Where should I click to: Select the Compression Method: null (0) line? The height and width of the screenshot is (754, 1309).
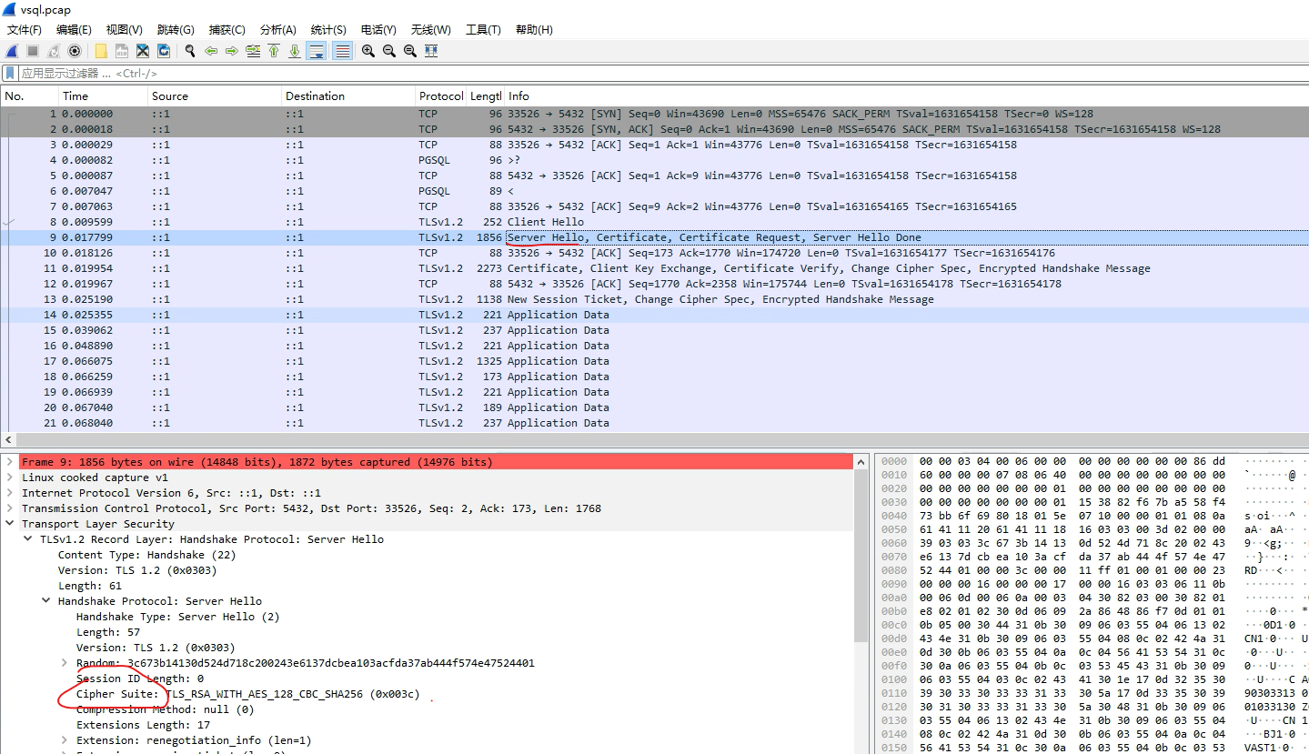click(165, 709)
